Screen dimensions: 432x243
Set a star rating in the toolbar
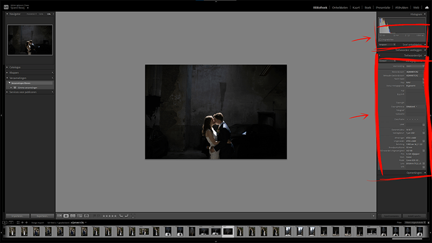110,216
